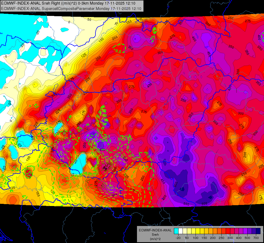Select the '150' tick value in the legend
The image size is (264, 243).
pyautogui.click(x=204, y=238)
